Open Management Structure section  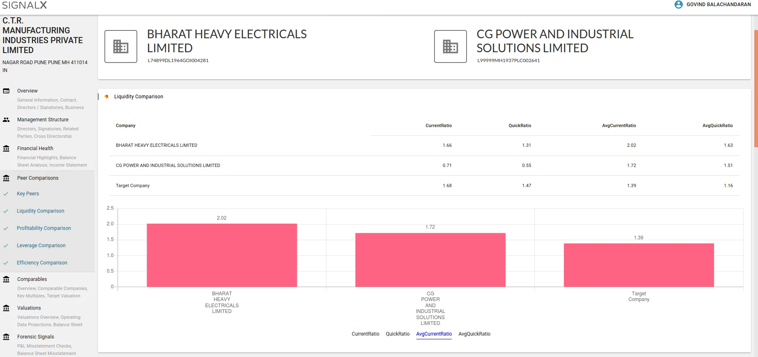pos(43,120)
